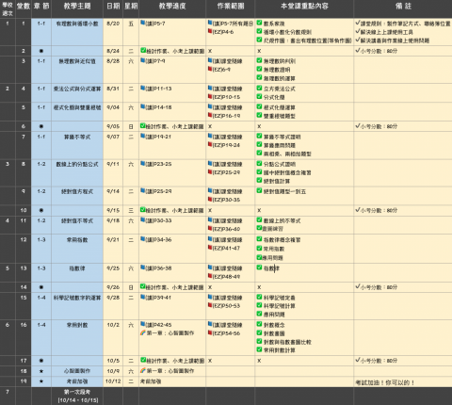Click blue book icon beside [講]P7-9
Viewport: 452px width, 405px height.
click(143, 60)
